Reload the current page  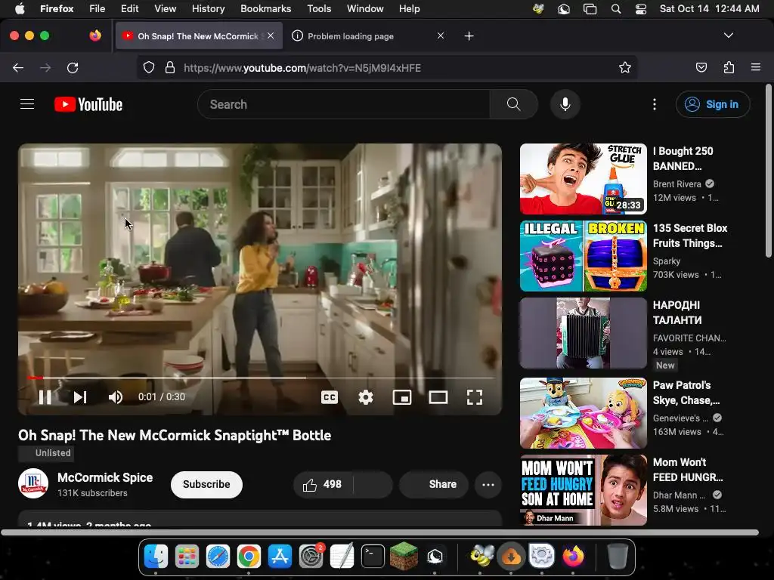click(x=73, y=67)
